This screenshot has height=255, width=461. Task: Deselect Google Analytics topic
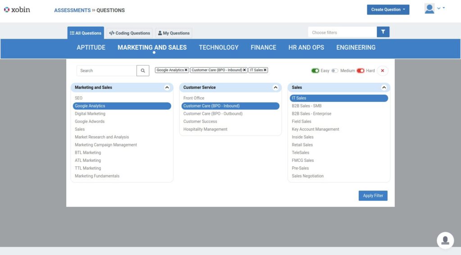pos(122,106)
